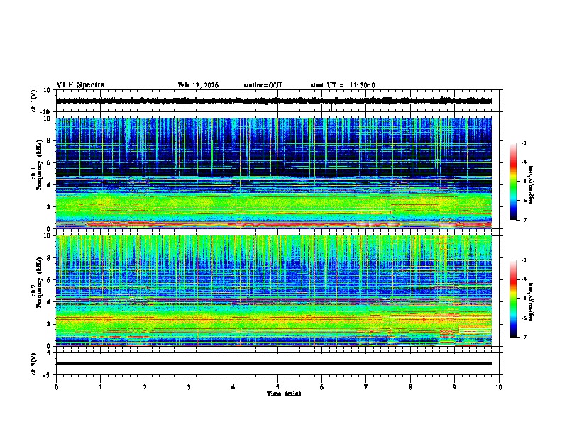Click time axis tick label 4
Image resolution: width=562 pixels, height=434 pixels.
(x=233, y=387)
